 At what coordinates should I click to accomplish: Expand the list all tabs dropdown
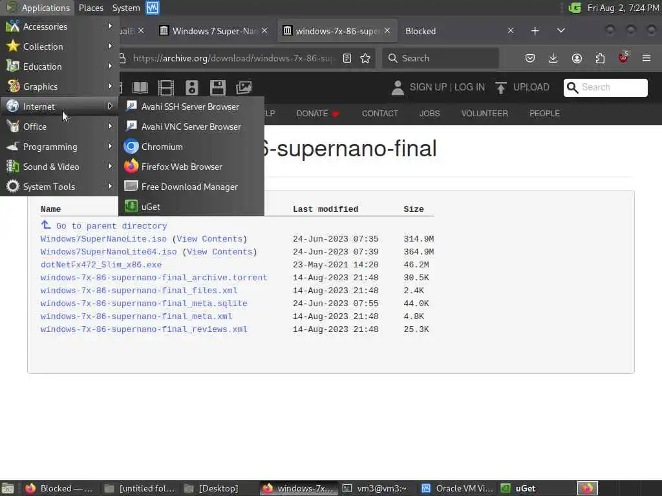561,30
